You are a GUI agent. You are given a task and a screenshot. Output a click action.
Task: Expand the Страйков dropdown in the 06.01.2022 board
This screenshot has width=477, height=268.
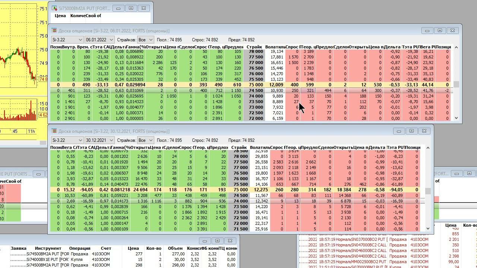[x=145, y=40]
